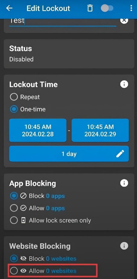The image size is (137, 279).
Task: Open blocked apps list link
Action: pos(55,196)
